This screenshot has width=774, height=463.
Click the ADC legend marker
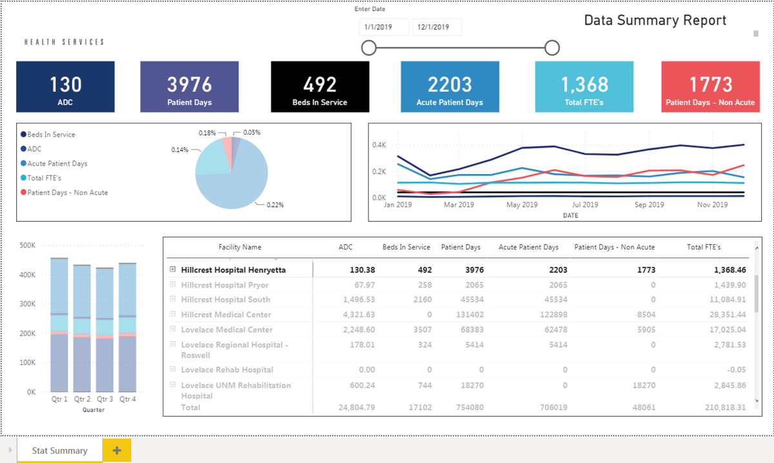(x=24, y=149)
